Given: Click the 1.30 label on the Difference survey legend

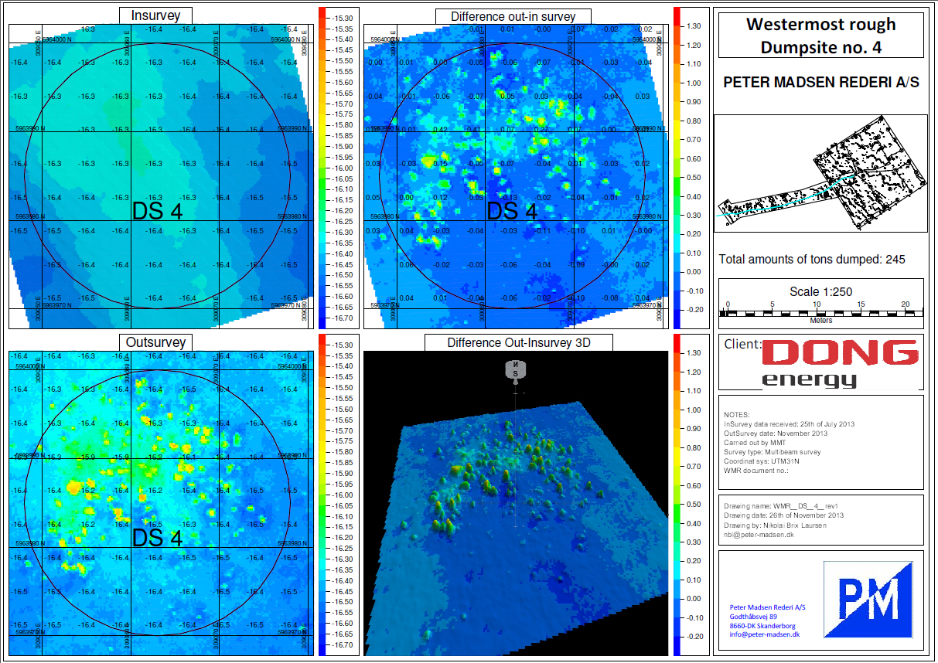Looking at the screenshot, I should [694, 26].
